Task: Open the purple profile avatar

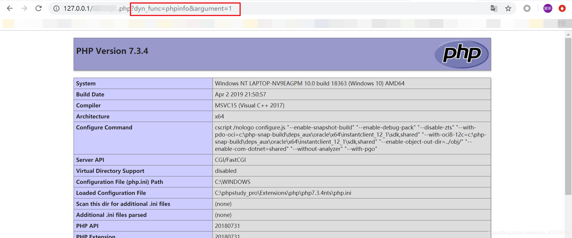Action: click(548, 8)
